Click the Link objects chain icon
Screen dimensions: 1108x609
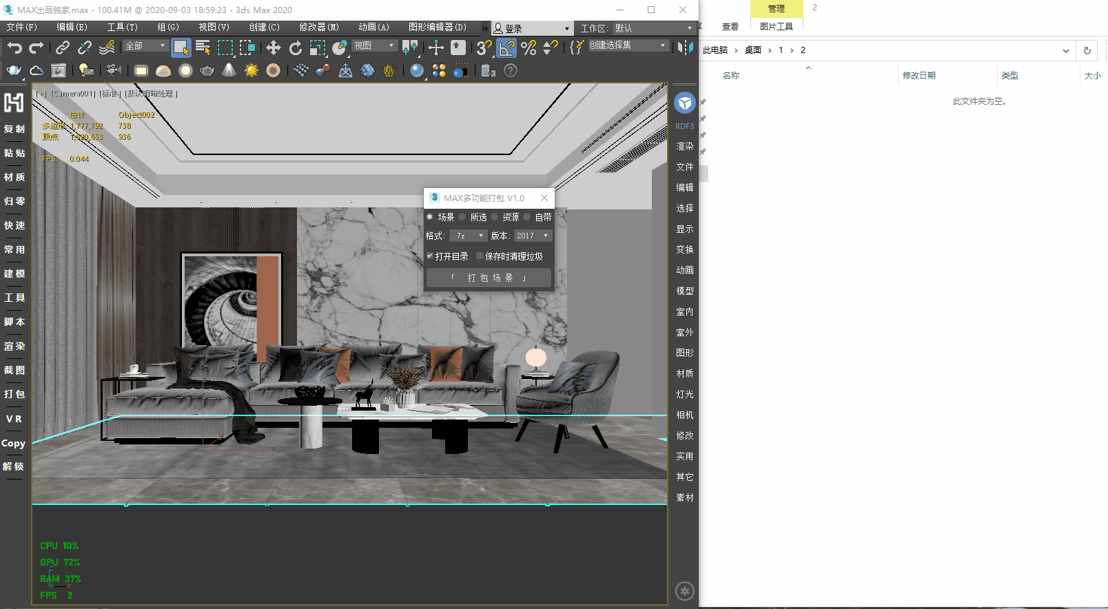(62, 48)
